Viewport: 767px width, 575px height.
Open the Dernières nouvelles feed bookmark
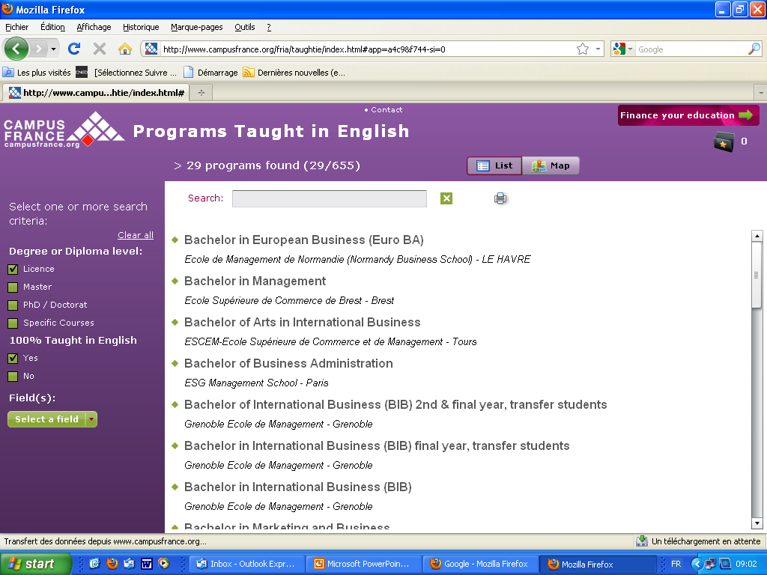coord(294,73)
